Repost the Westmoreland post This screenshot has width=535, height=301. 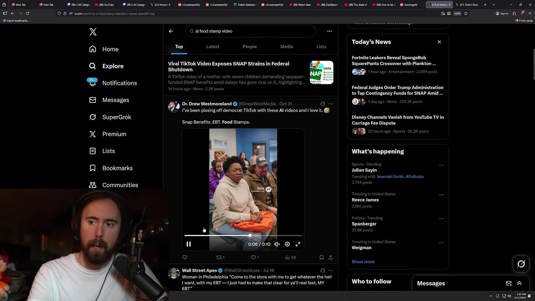220,257
